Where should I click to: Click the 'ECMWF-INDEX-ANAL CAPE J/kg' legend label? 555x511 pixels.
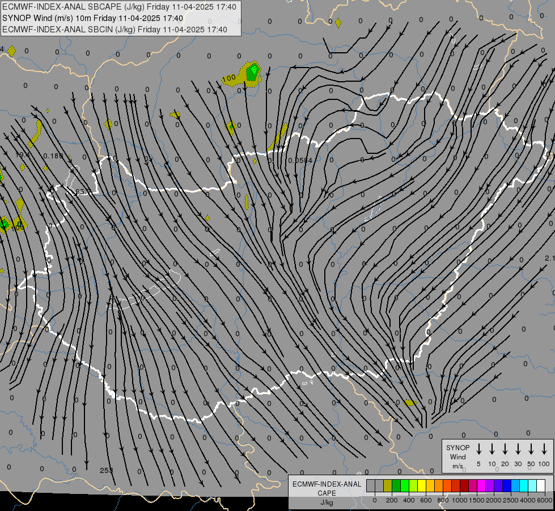click(x=327, y=493)
